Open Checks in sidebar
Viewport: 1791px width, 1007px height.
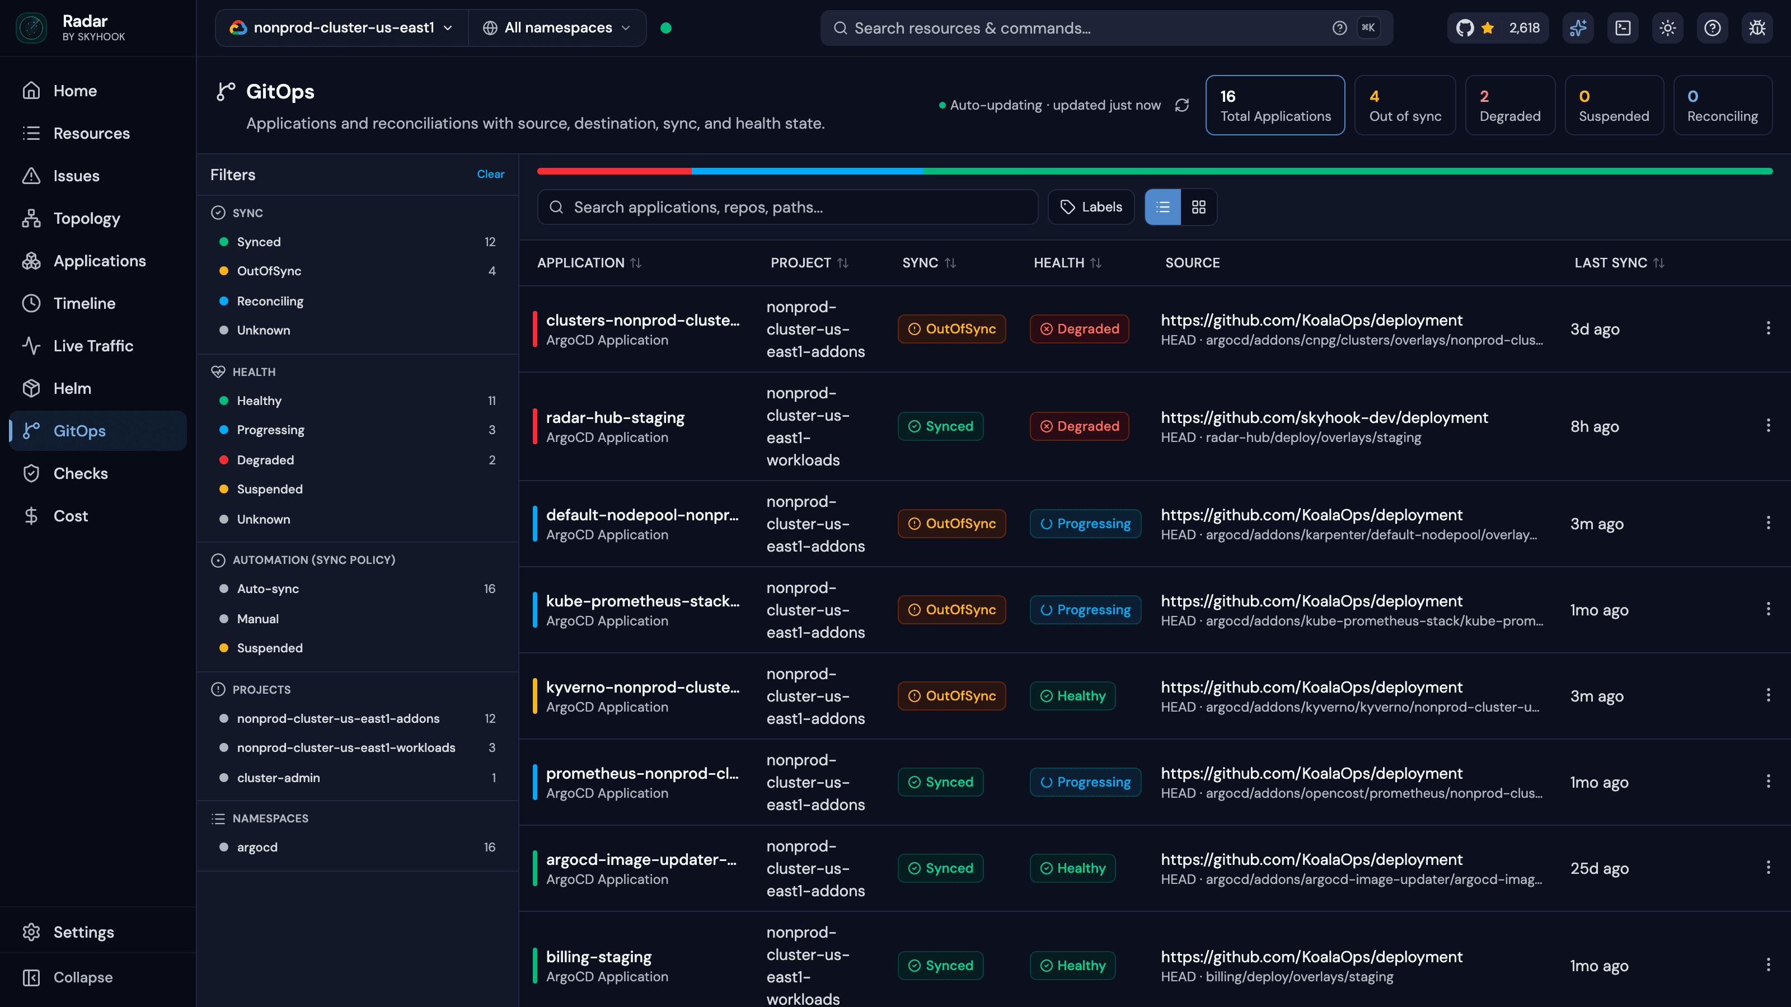coord(98,473)
